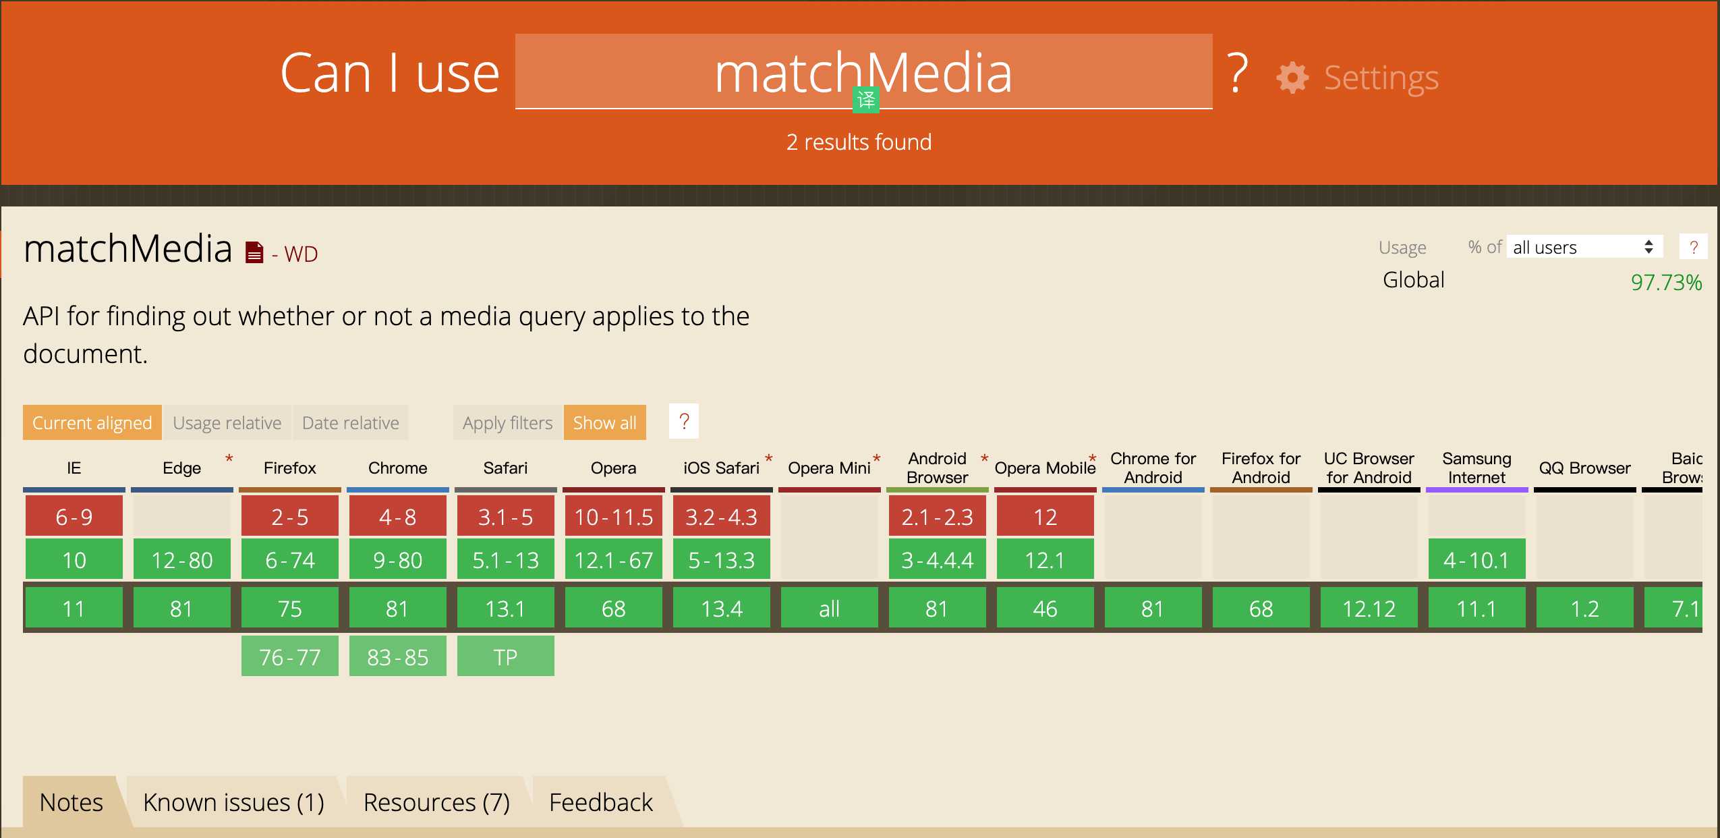Select the Current aligned view
The image size is (1720, 838).
tap(92, 422)
